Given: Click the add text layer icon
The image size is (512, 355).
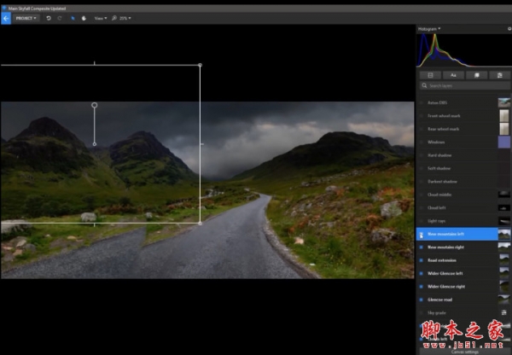Looking at the screenshot, I should [453, 75].
